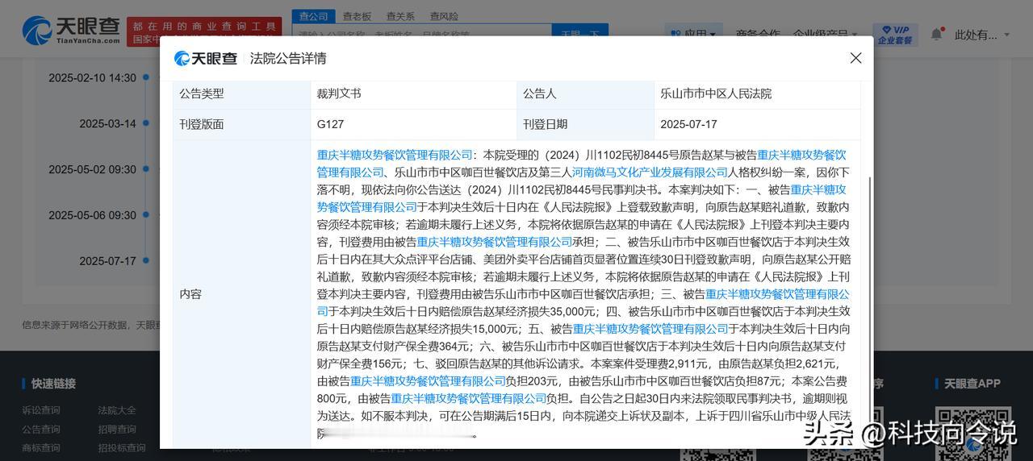Screen dimensions: 1033x461
Task: Select the timeline dot for 2025-05-02 09:30
Action: (x=146, y=169)
